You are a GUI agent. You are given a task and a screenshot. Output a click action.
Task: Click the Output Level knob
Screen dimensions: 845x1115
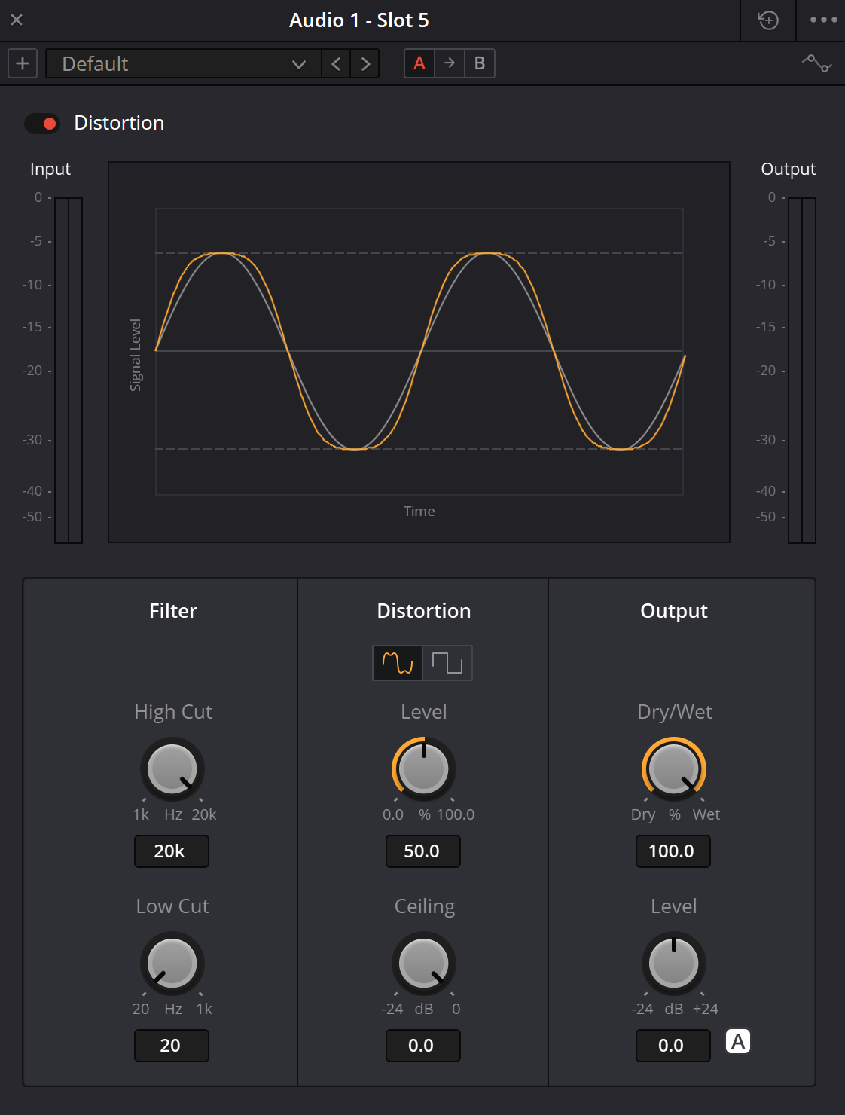[674, 964]
